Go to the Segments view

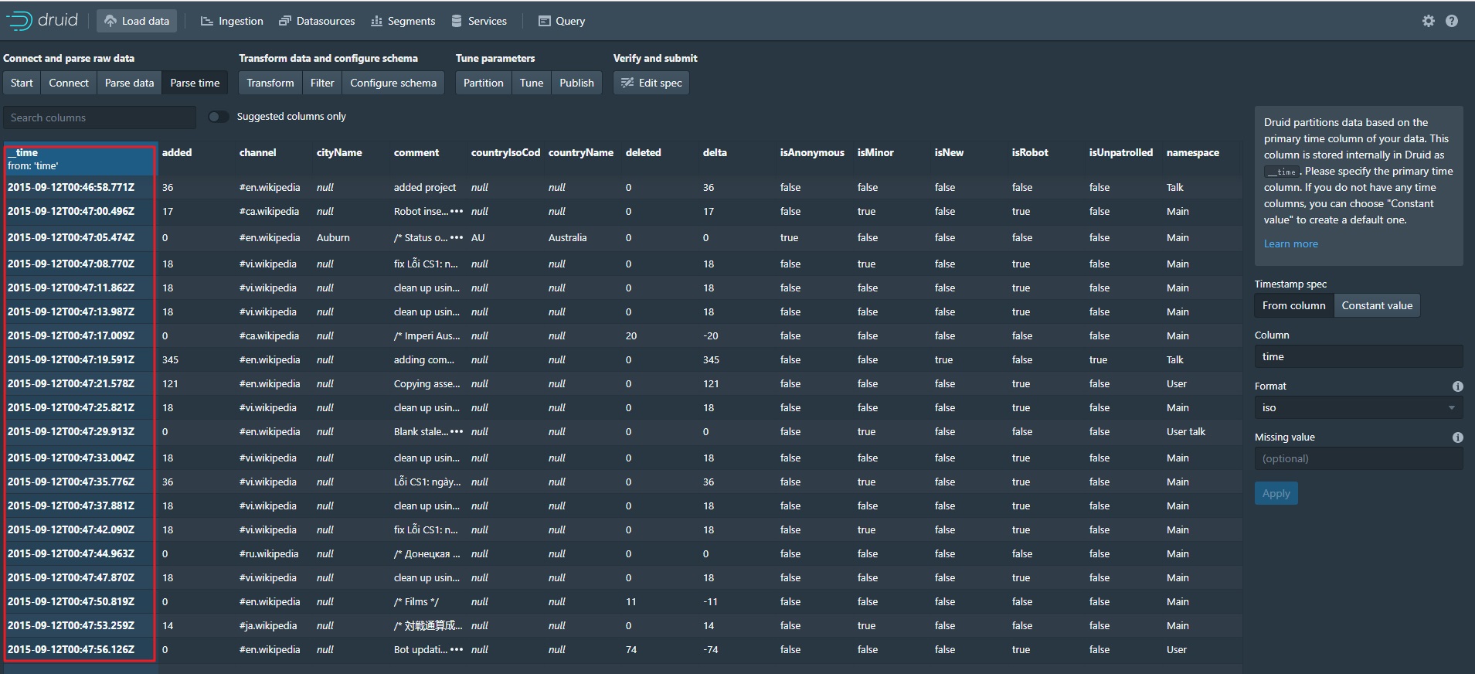(x=403, y=21)
